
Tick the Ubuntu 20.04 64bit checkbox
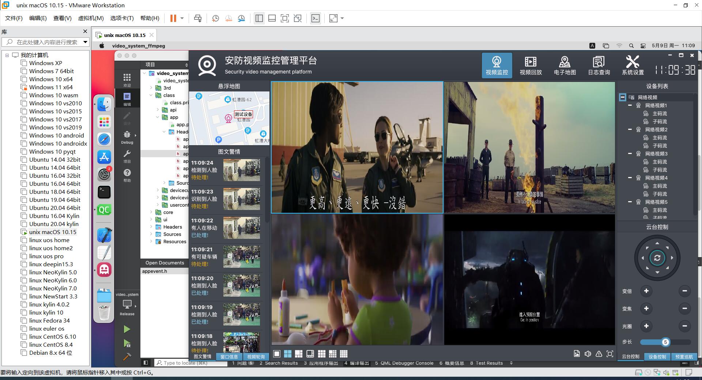click(24, 208)
